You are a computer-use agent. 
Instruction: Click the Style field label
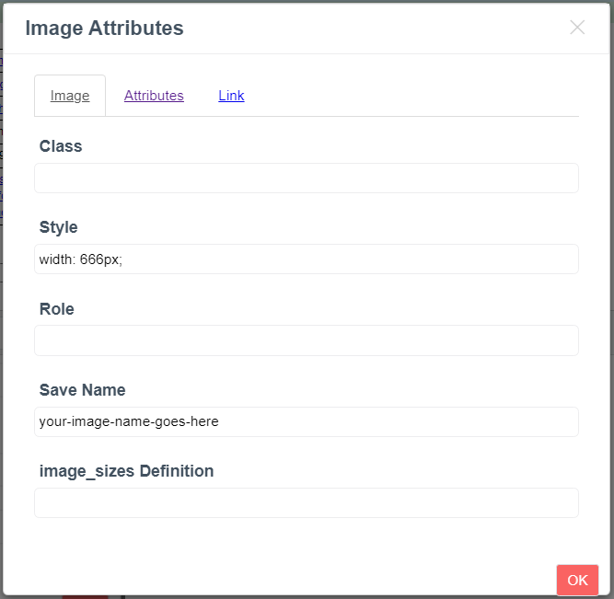click(x=58, y=227)
